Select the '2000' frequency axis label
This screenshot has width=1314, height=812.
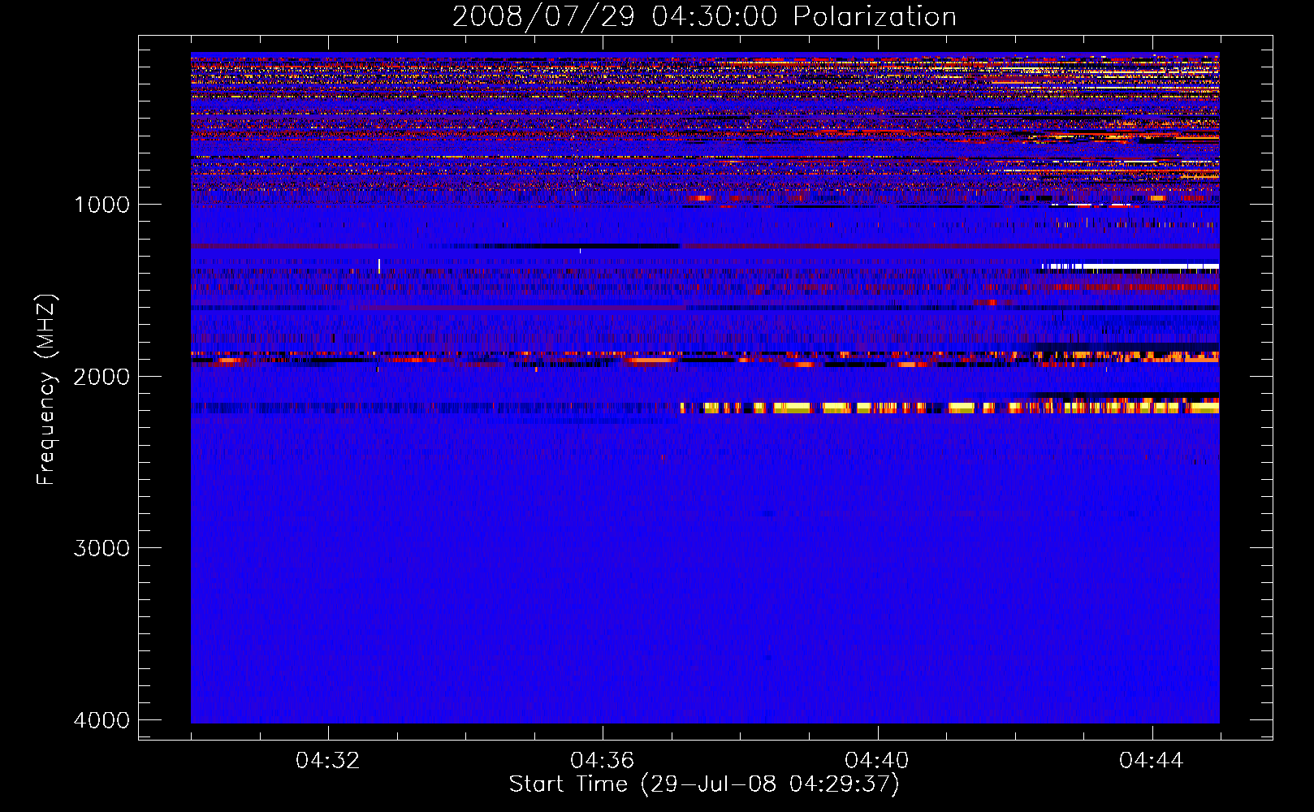pyautogui.click(x=102, y=377)
